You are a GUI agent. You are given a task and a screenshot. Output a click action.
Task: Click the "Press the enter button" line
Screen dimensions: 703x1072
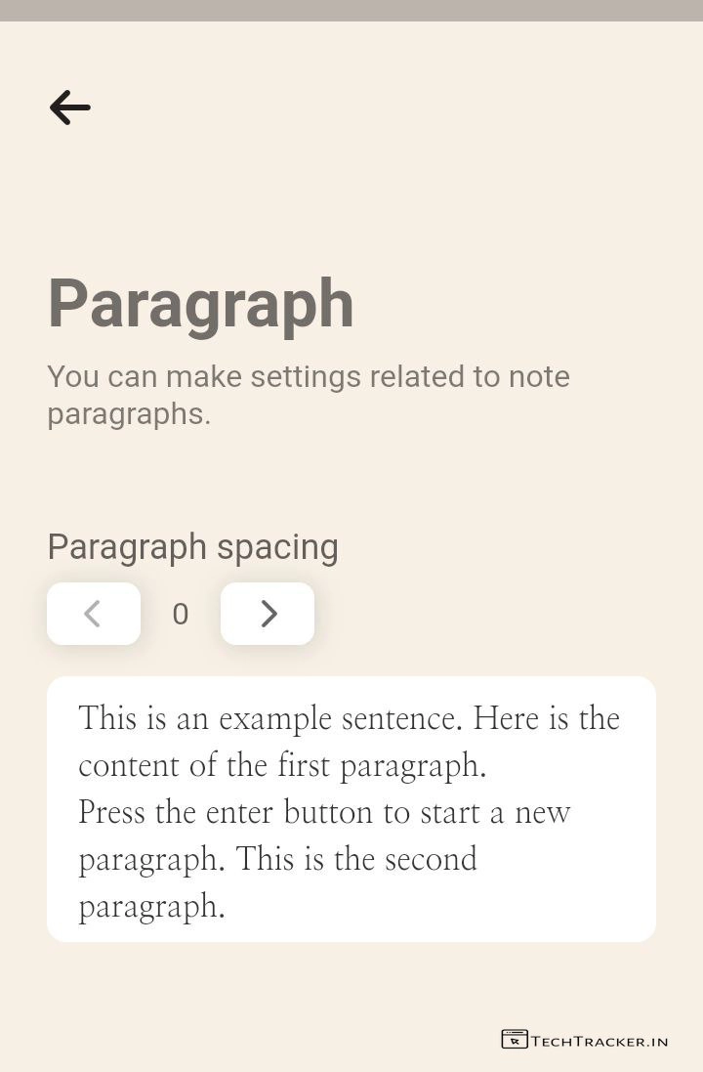coord(324,812)
